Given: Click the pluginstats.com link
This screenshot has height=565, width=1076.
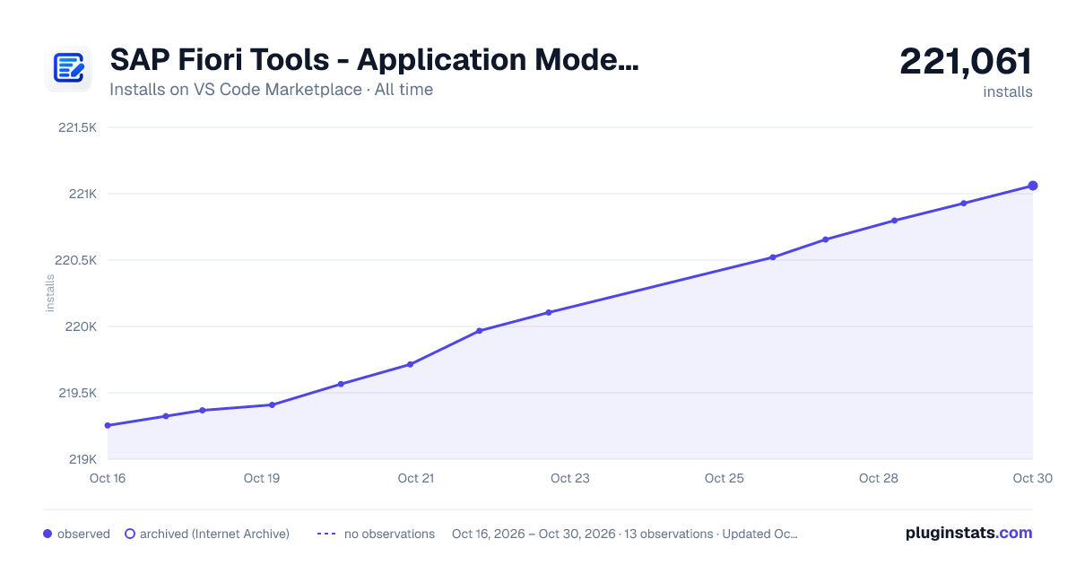Looking at the screenshot, I should pos(968,533).
